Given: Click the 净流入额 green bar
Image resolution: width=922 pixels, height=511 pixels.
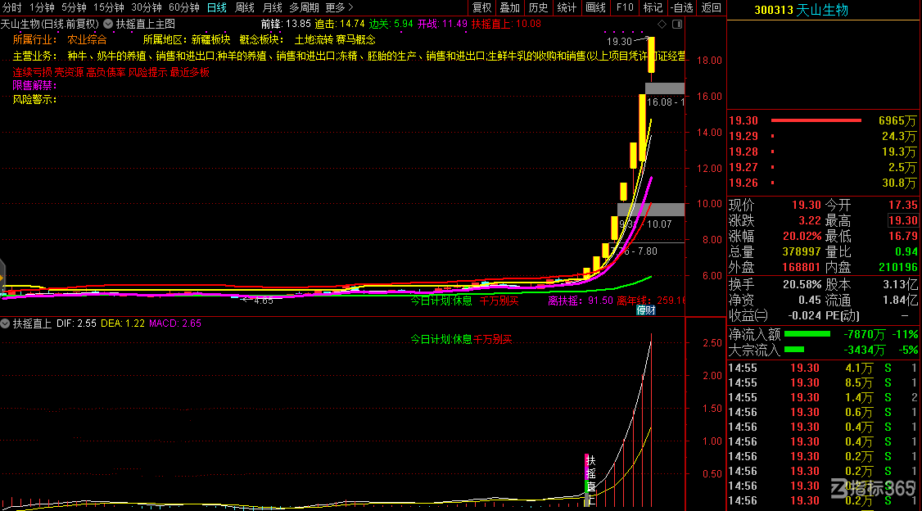Looking at the screenshot, I should coord(807,334).
